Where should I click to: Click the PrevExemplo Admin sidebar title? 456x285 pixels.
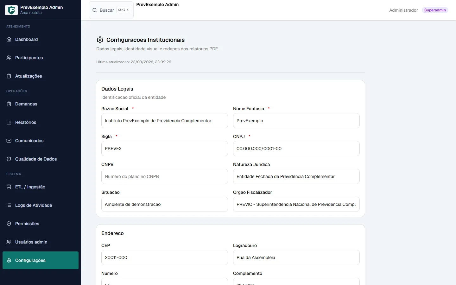[41, 7]
